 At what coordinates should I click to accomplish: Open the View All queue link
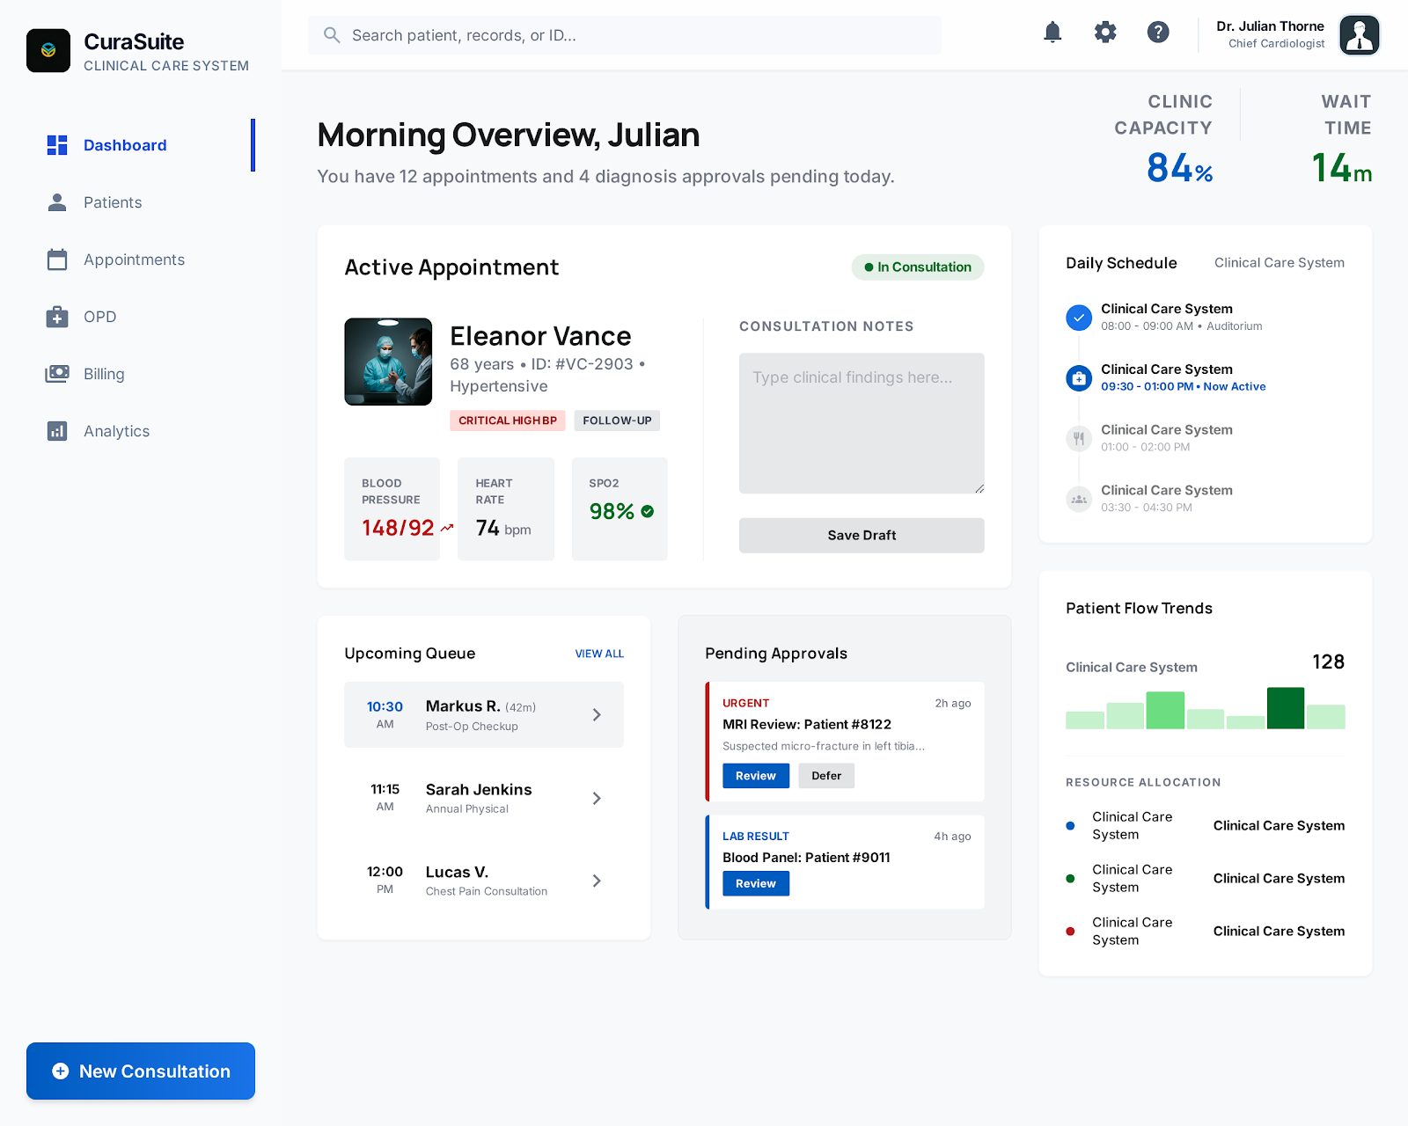[x=599, y=654]
